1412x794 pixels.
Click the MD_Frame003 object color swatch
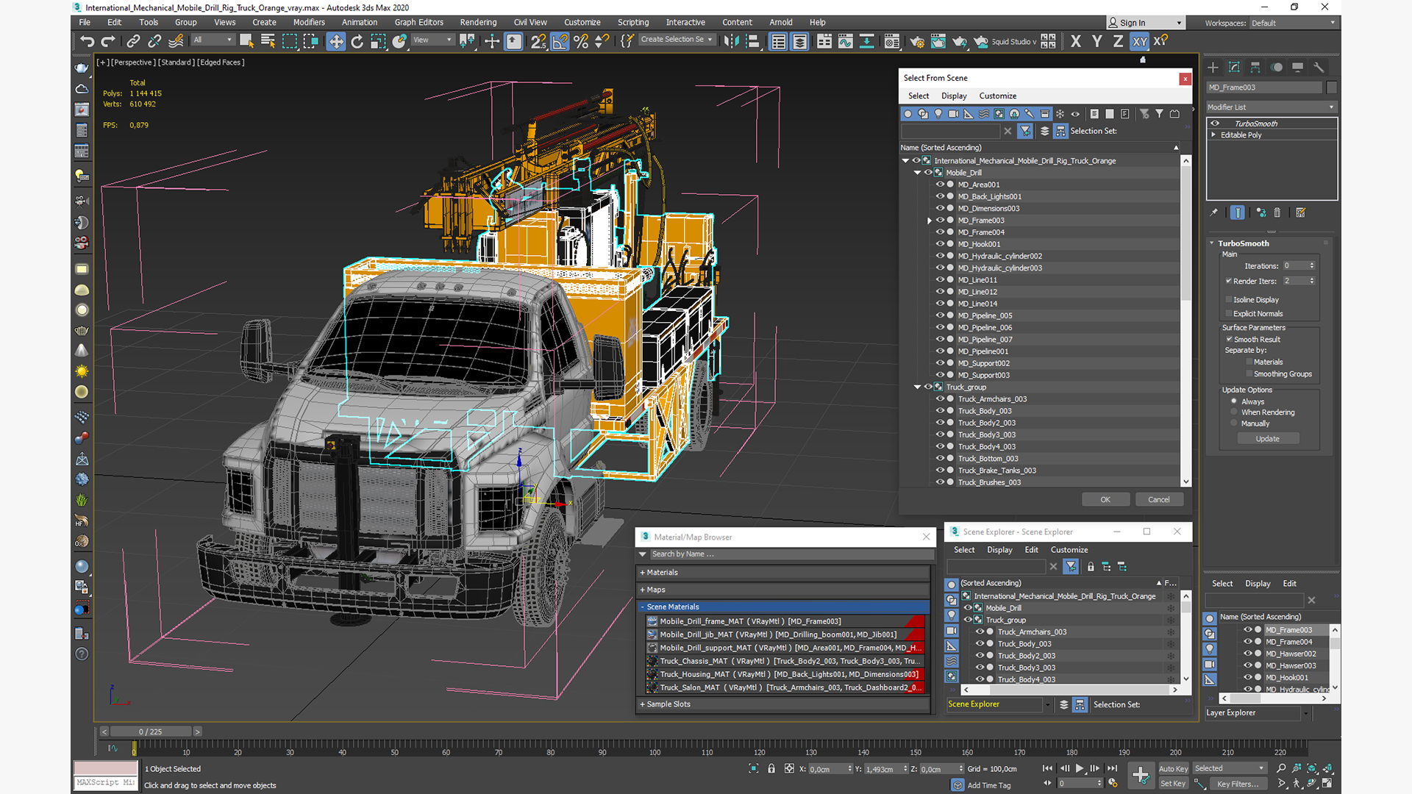(x=1331, y=87)
